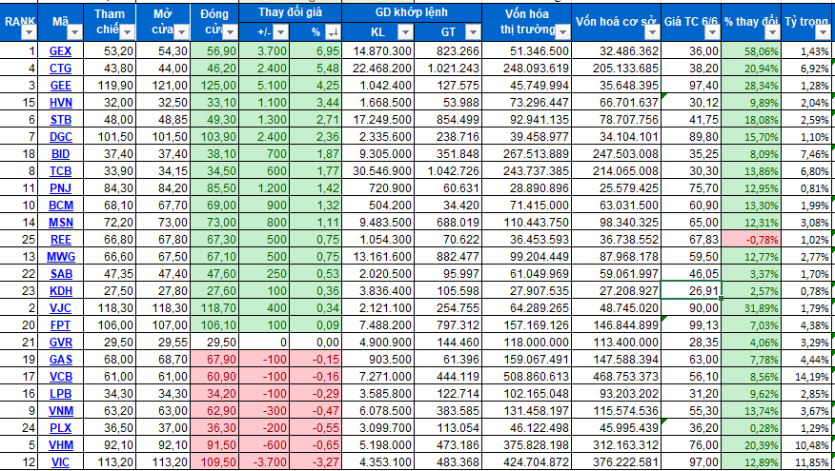
Task: Select the 58,06% change cell for GEX
Action: [x=750, y=51]
